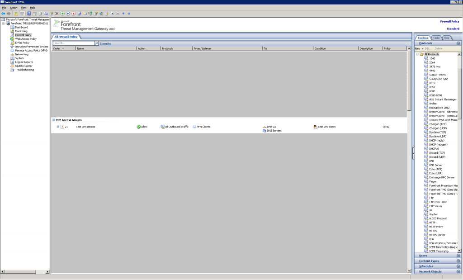Click the Condition column header
The image size is (463, 280).
[336, 48]
